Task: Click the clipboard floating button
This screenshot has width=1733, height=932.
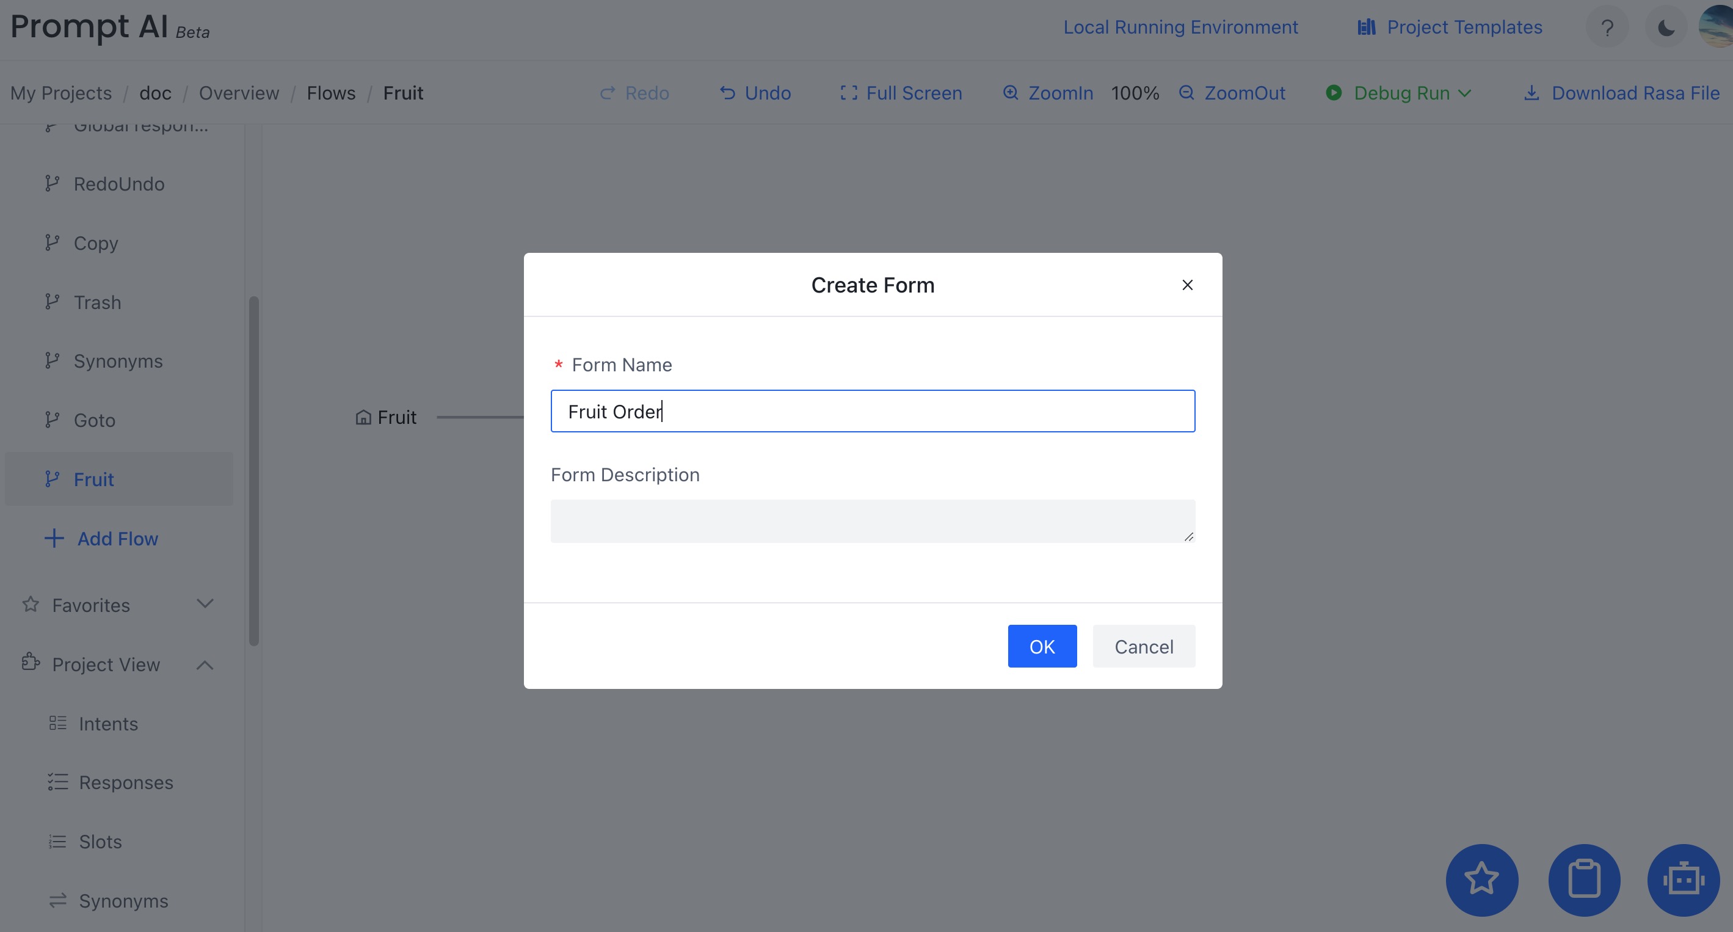Action: tap(1583, 879)
